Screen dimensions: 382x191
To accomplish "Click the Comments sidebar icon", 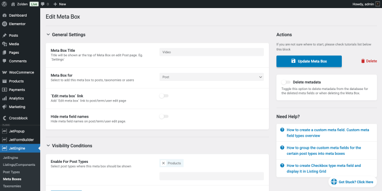I will [x=5, y=61].
